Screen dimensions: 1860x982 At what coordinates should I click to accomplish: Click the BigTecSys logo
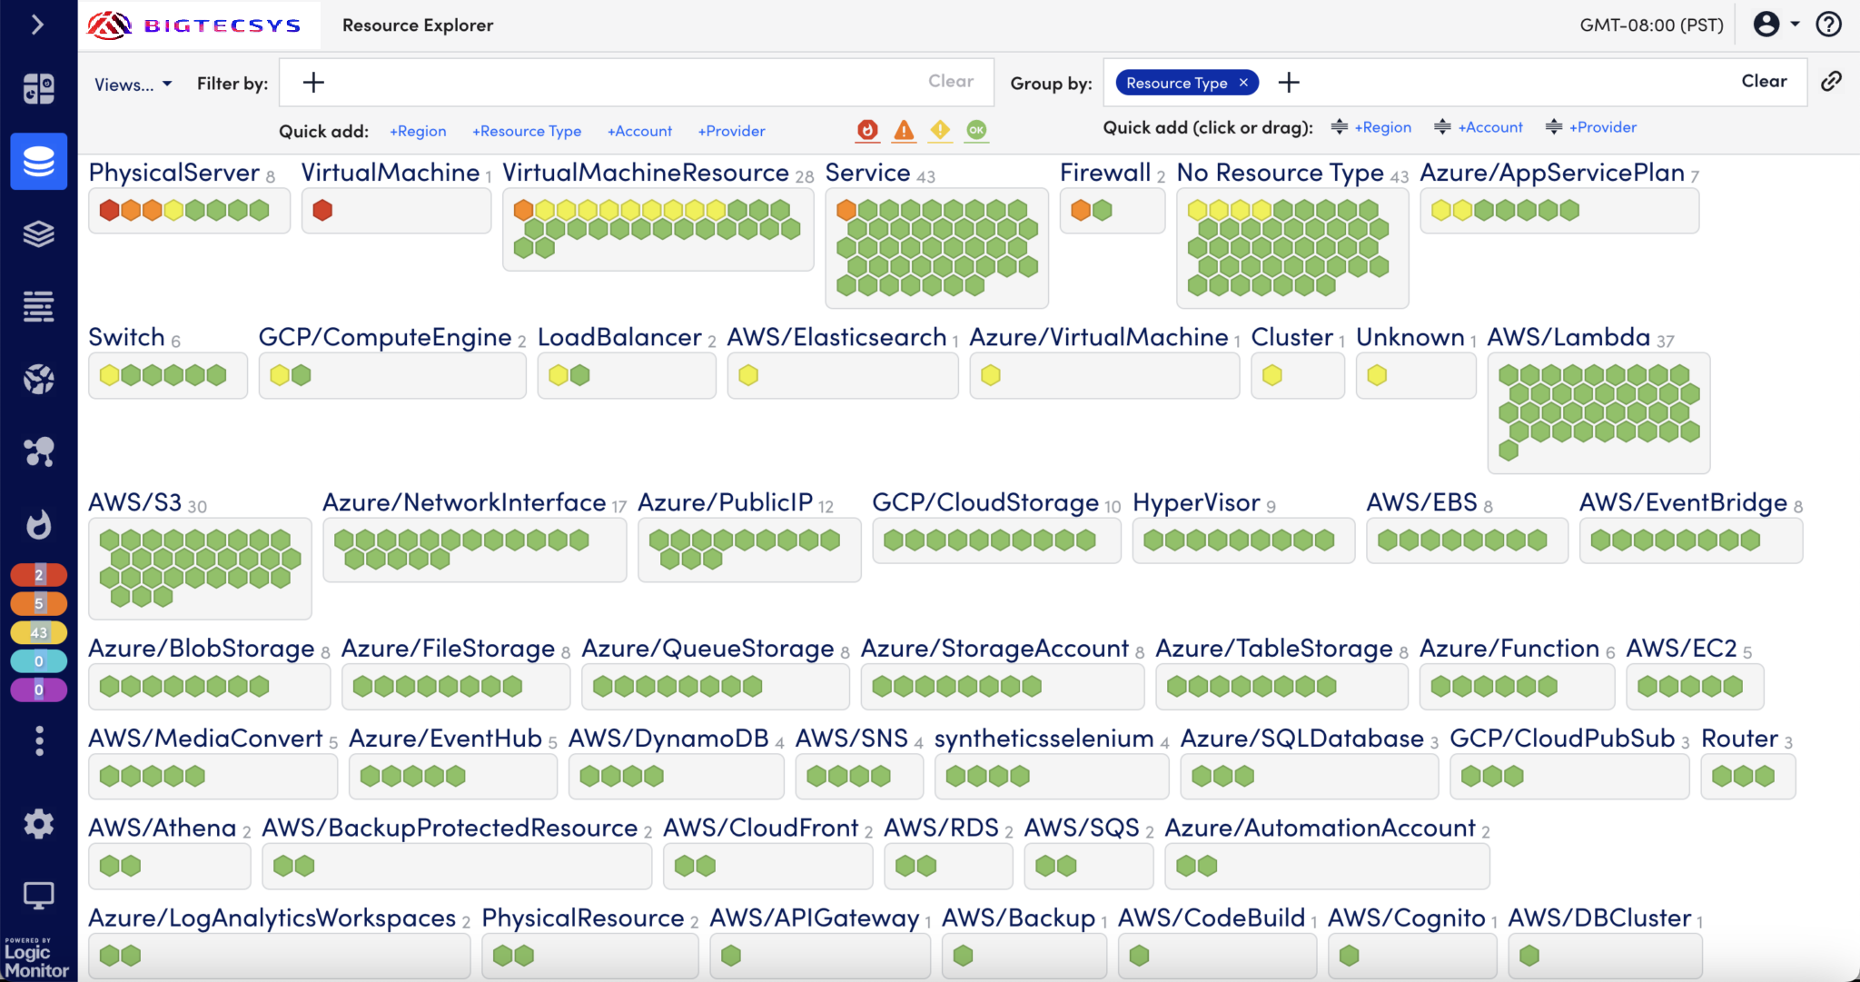(194, 25)
